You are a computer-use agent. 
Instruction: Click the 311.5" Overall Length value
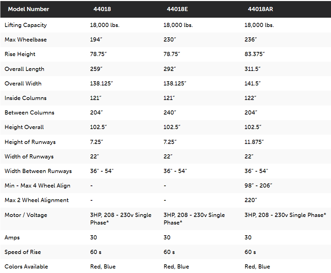coord(252,69)
